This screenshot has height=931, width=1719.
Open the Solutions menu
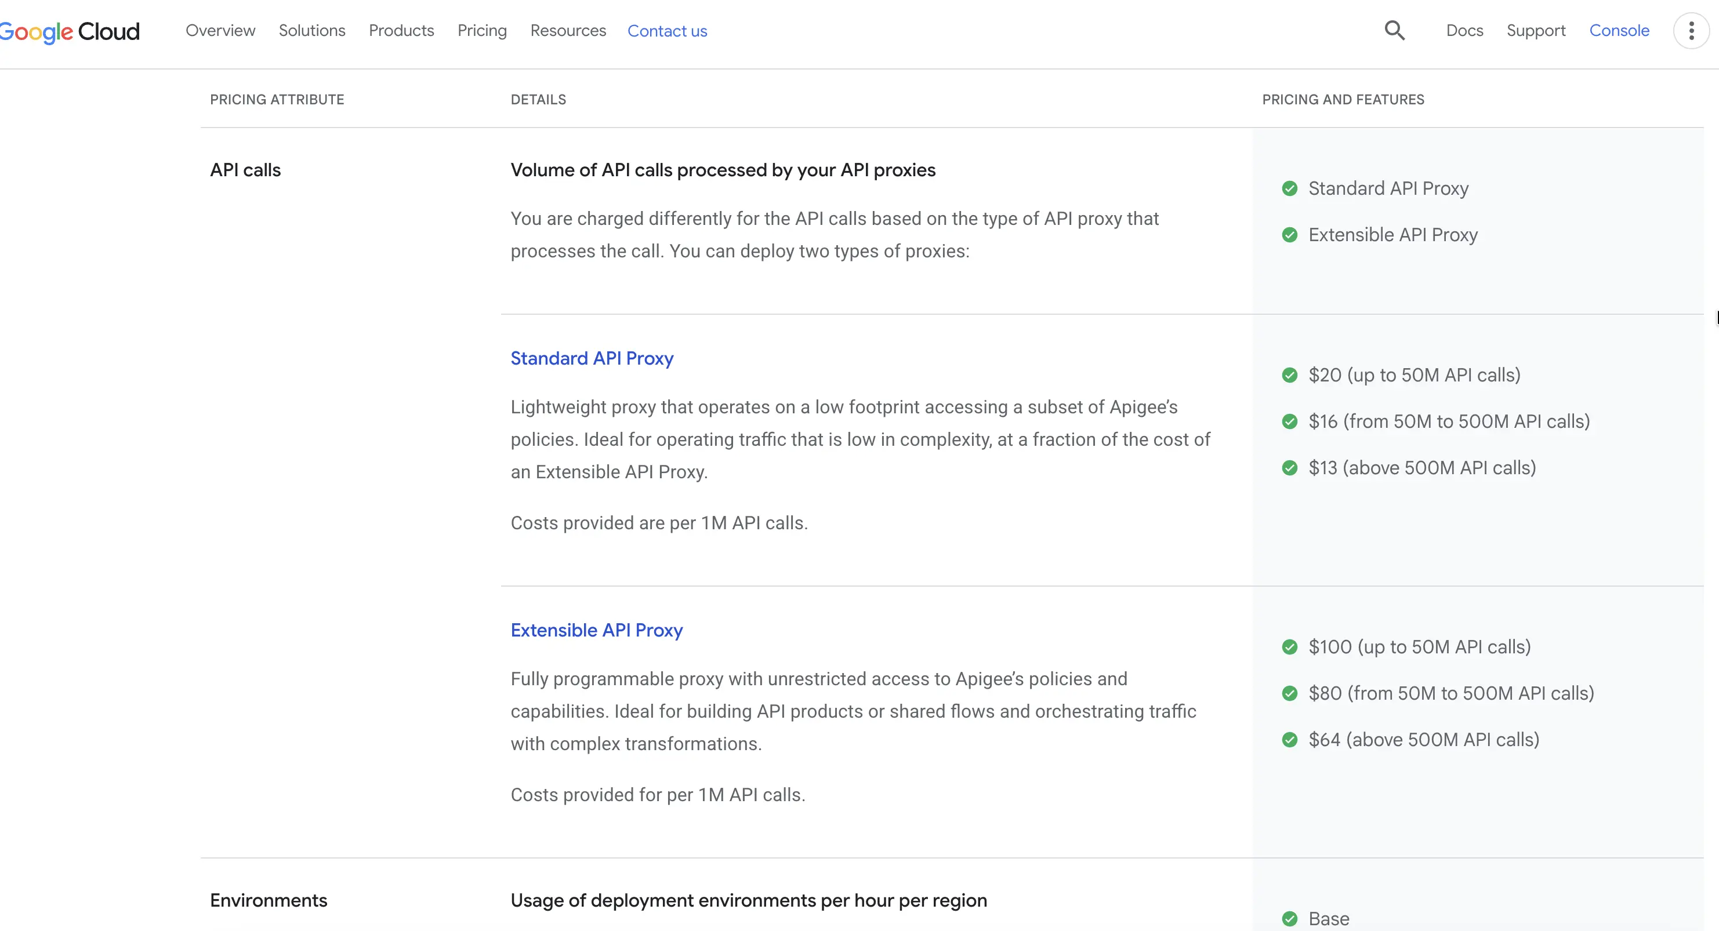click(x=311, y=31)
